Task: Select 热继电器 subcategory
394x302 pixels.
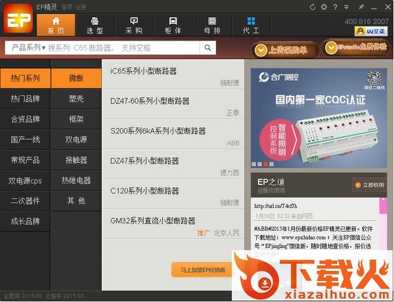Action: click(x=76, y=181)
